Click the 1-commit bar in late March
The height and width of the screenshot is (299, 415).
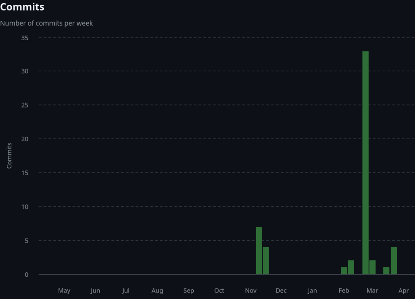386,271
